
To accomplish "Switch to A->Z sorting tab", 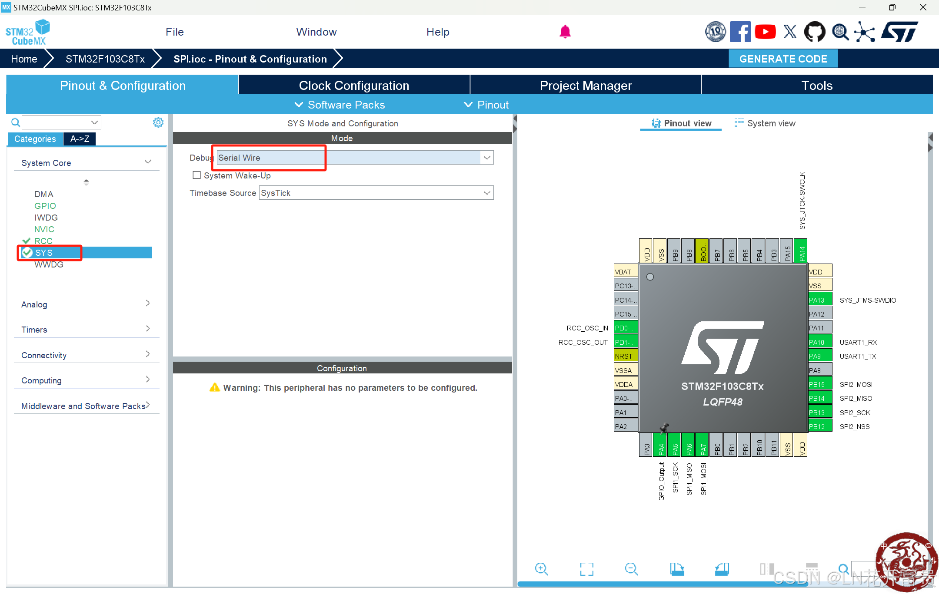I will [x=80, y=139].
